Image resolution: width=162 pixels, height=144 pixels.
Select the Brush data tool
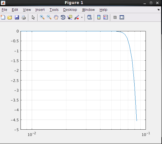point(77,17)
